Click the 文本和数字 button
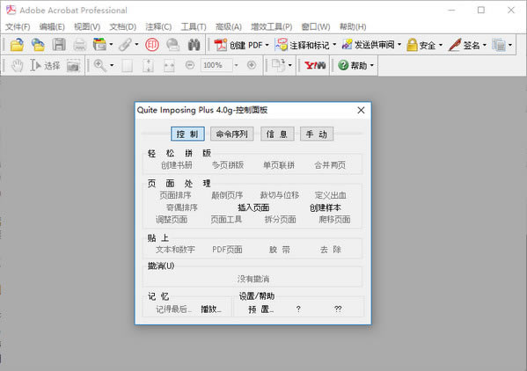The image size is (527, 371). tap(175, 250)
